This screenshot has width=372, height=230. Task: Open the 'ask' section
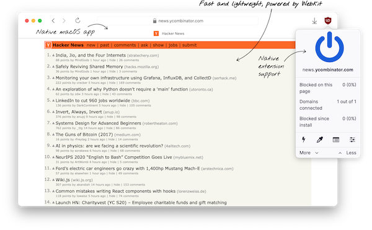click(144, 45)
